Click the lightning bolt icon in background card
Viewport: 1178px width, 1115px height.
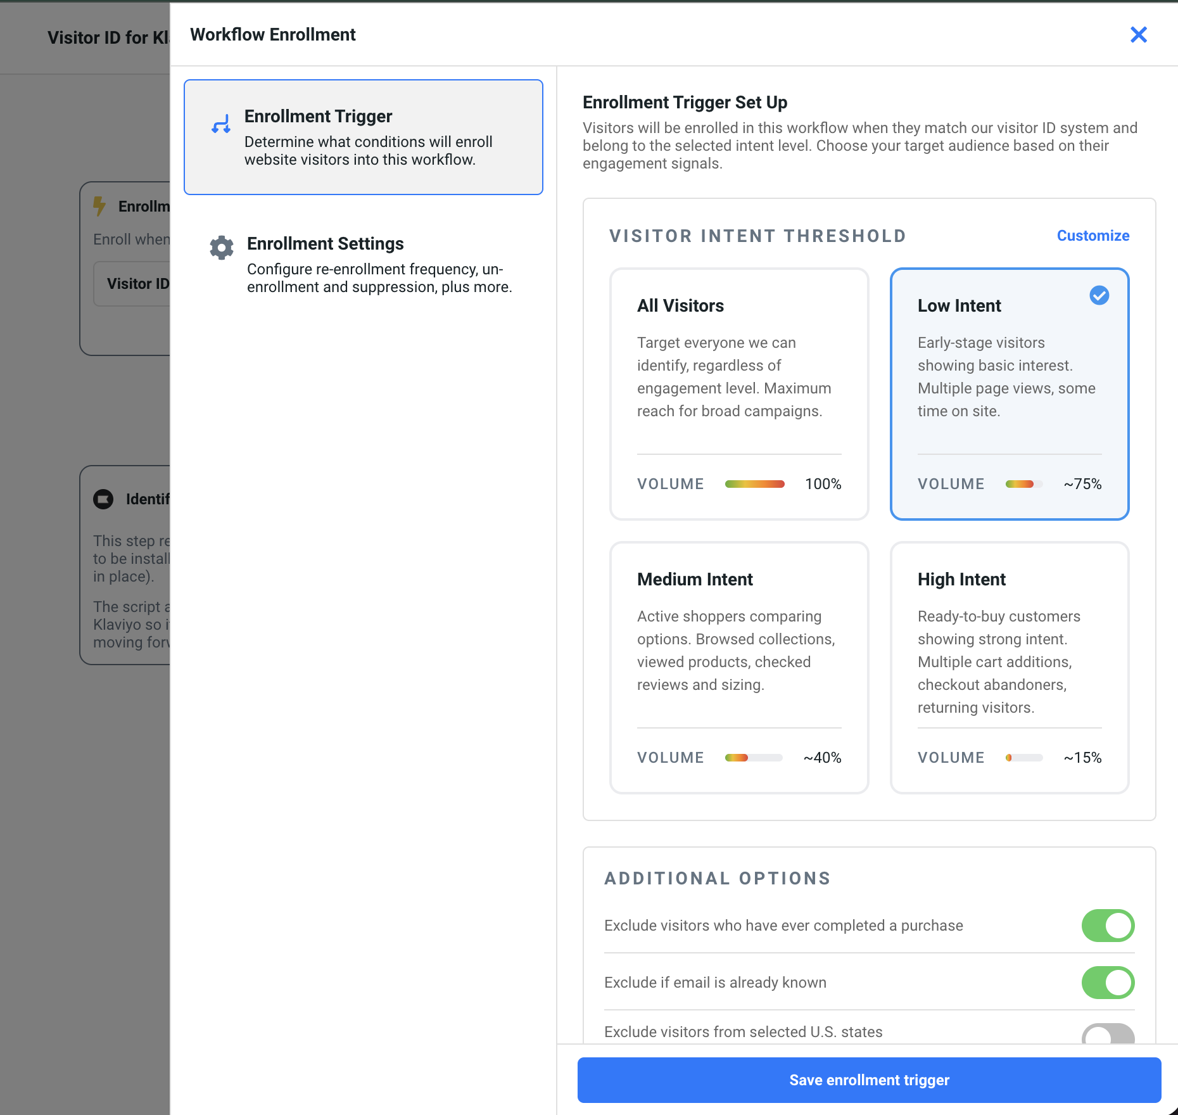[99, 206]
